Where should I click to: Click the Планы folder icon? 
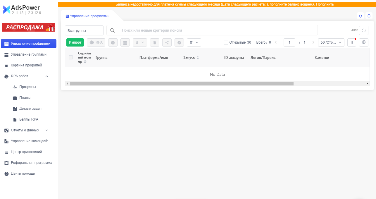15,98
